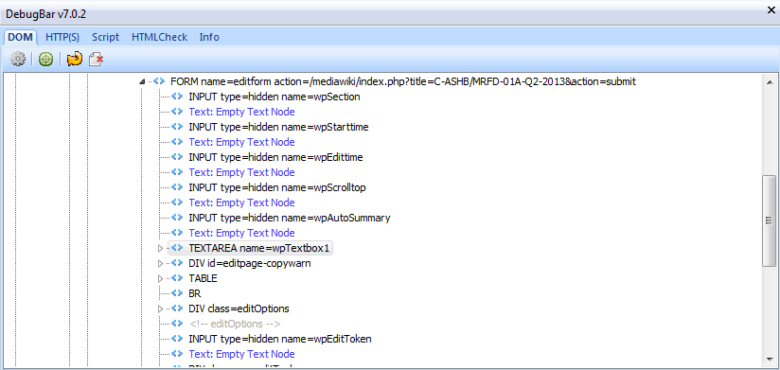Expand the TABLE node

tap(160, 278)
